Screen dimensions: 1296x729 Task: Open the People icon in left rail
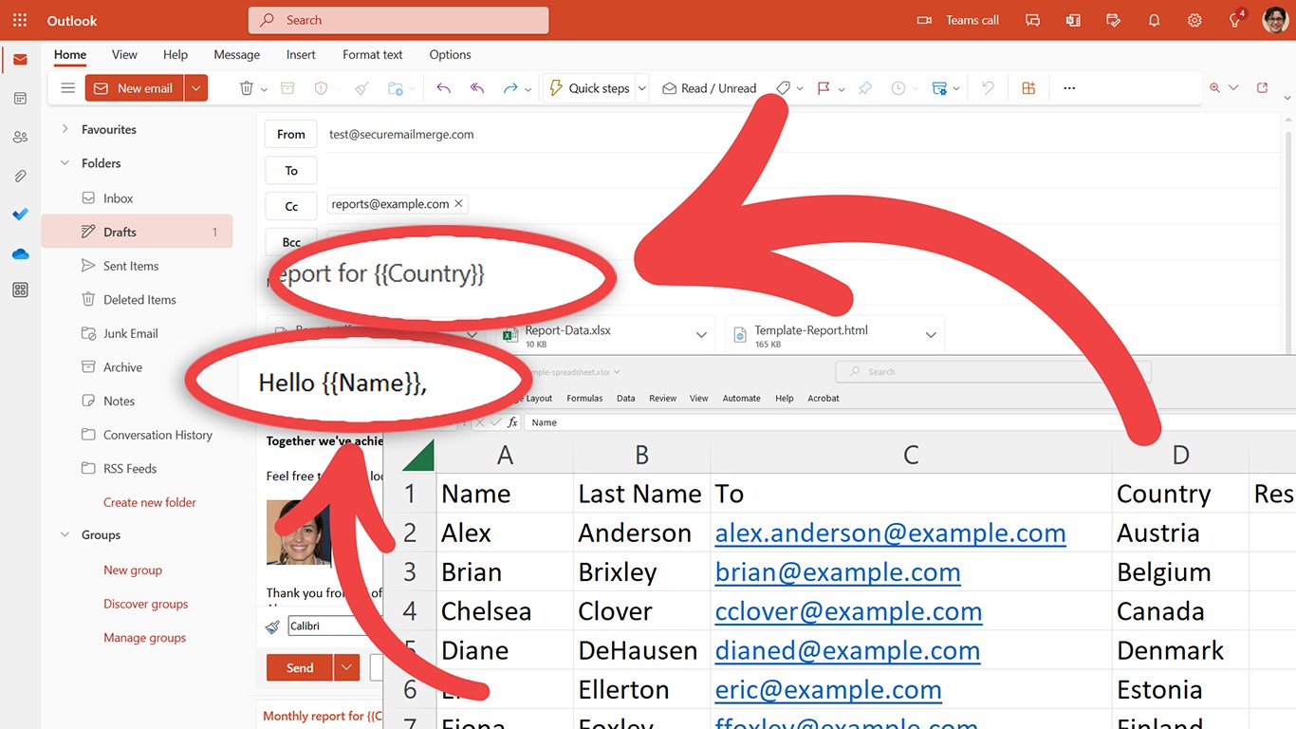pyautogui.click(x=20, y=138)
